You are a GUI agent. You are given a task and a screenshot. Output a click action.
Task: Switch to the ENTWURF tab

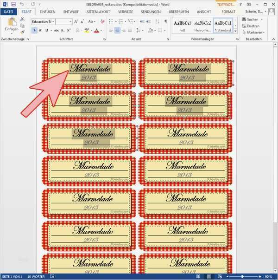[x=71, y=12]
